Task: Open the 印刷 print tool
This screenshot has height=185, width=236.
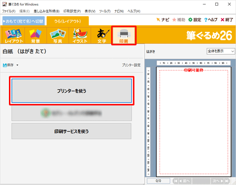Action: coord(124,36)
